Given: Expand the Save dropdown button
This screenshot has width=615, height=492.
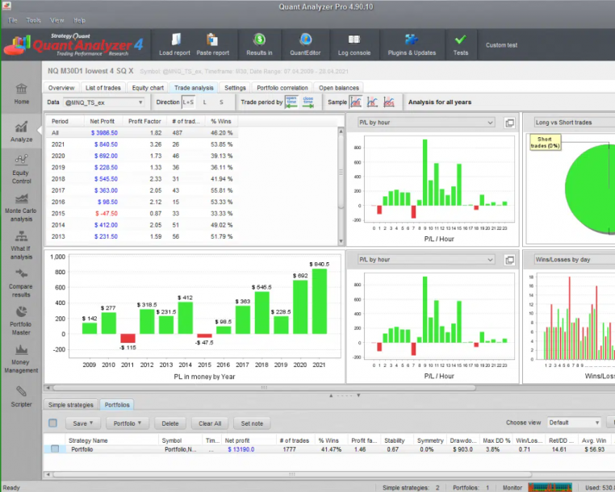Looking at the screenshot, I should (83, 423).
